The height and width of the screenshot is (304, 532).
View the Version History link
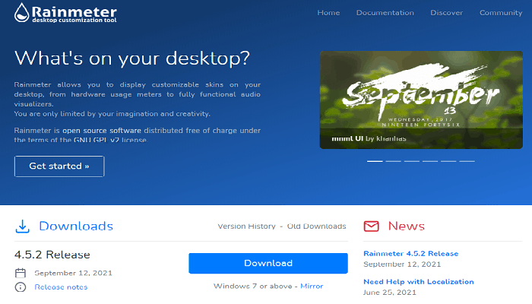(x=246, y=226)
